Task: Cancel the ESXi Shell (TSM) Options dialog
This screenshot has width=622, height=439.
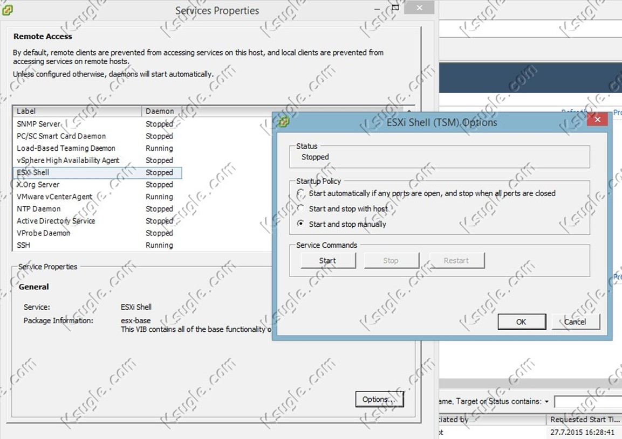Action: 576,322
